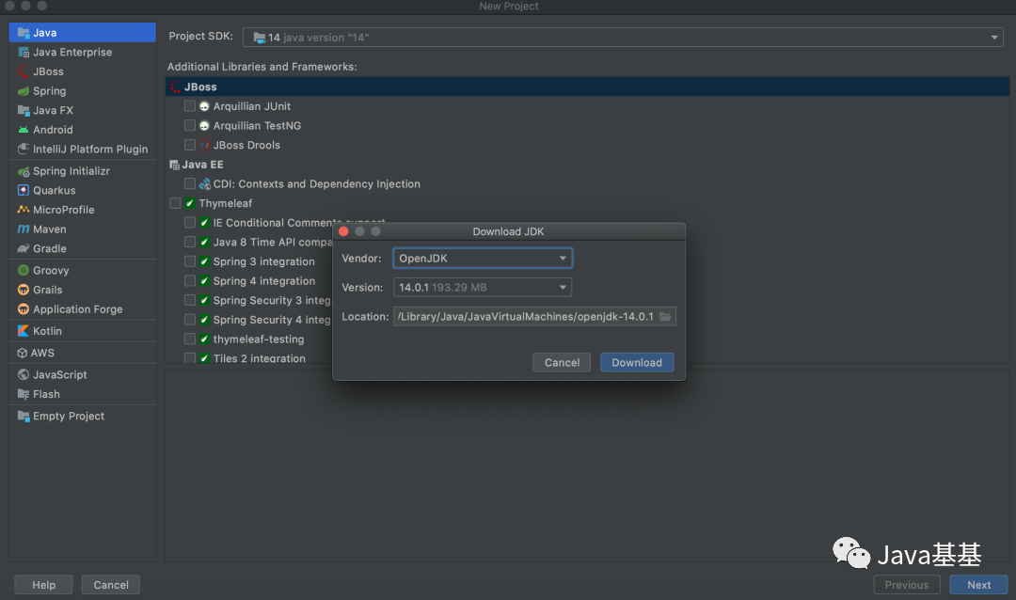Select the JBoss group header row
This screenshot has height=600, width=1016.
click(x=588, y=87)
